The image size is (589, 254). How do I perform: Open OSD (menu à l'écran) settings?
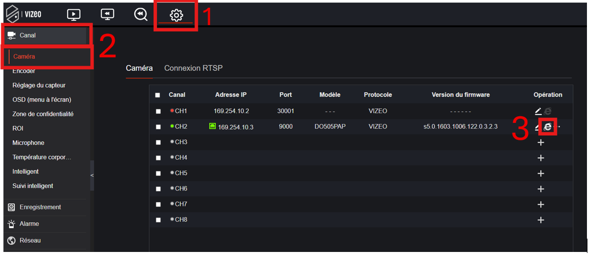(42, 100)
